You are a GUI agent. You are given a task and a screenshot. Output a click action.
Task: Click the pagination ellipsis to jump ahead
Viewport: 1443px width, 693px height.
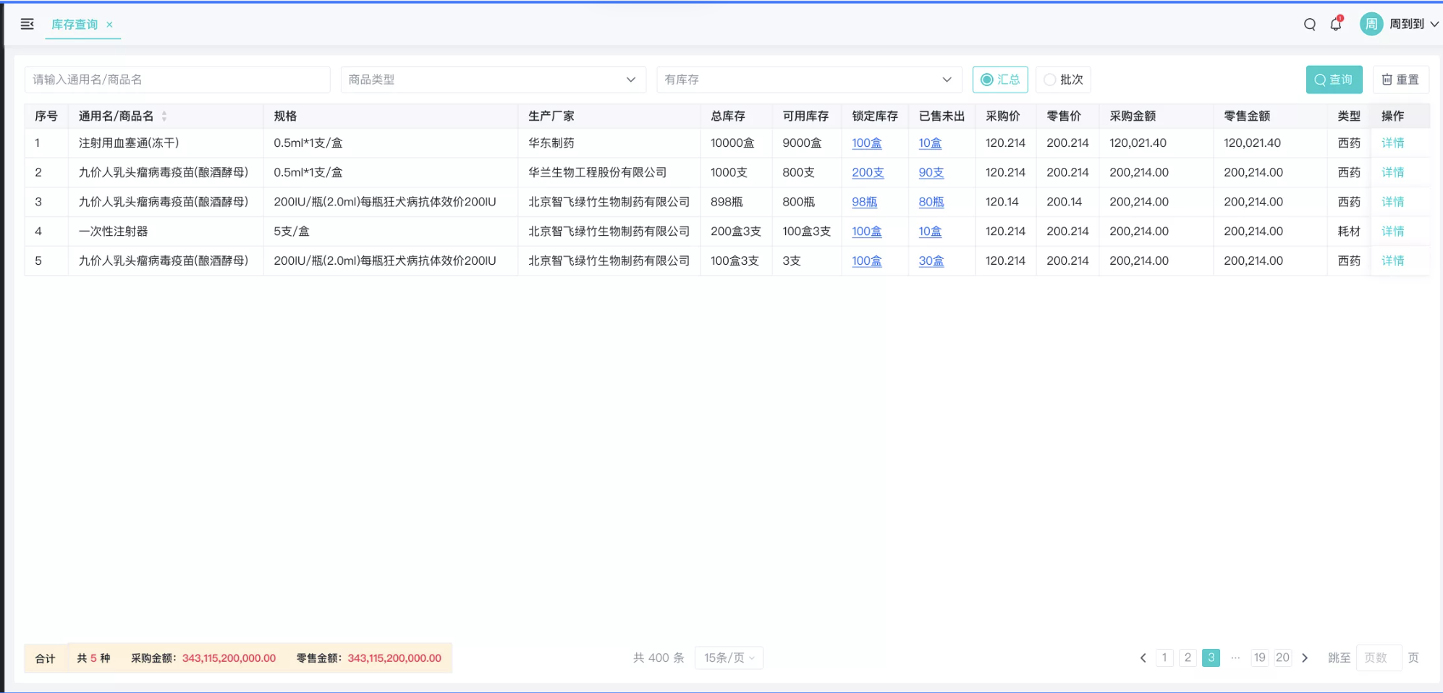click(1235, 658)
